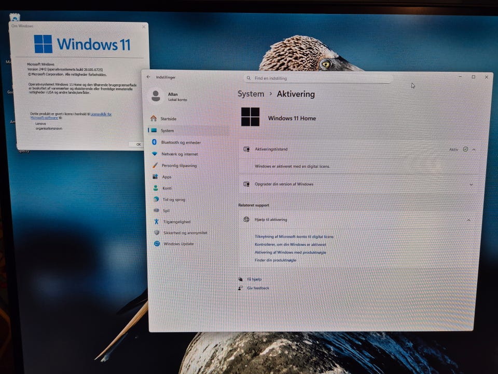This screenshot has height=374, width=498.
Task: Open Tilknytning af Microsoft-konto til digital licens
Action: point(294,236)
